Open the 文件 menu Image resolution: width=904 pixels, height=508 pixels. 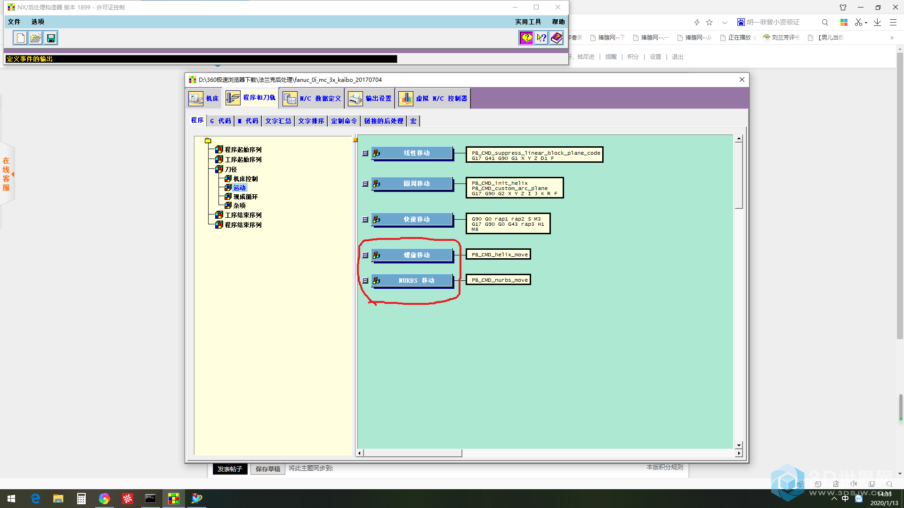click(x=14, y=22)
